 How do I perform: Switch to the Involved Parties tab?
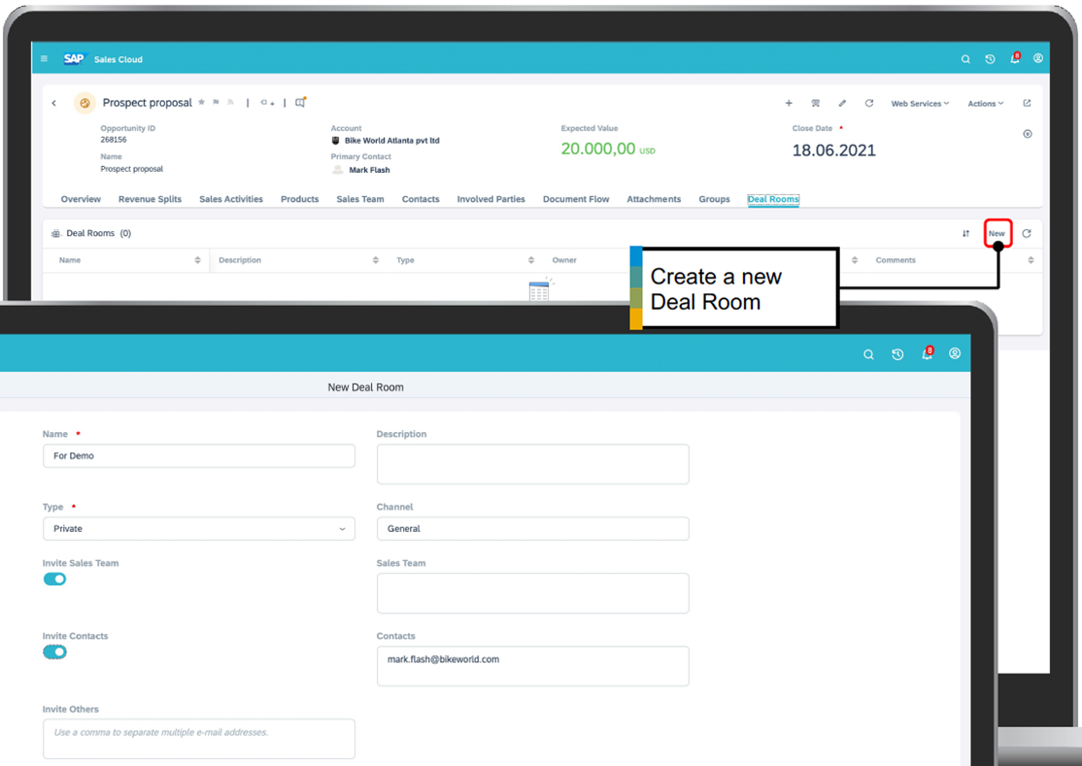coord(490,199)
